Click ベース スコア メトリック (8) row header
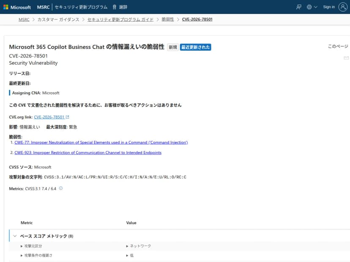The image size is (350, 262). (180, 236)
